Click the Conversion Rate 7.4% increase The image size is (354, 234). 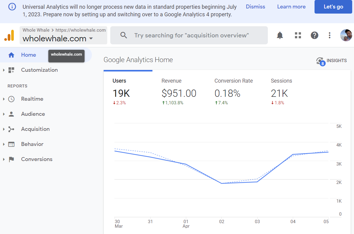point(221,103)
